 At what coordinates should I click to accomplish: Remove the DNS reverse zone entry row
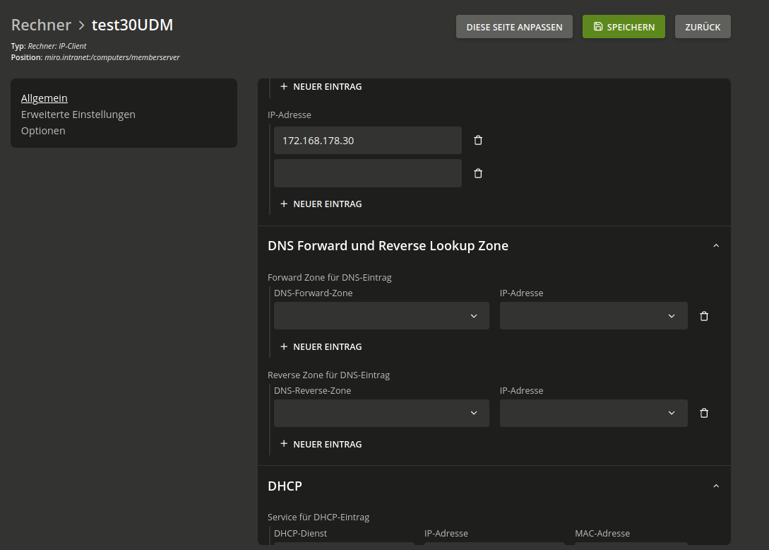[703, 414]
